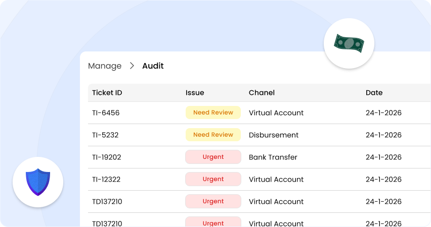Click the Urgent badge on TI-12322 row
Image resolution: width=431 pixels, height=227 pixels.
coord(213,179)
